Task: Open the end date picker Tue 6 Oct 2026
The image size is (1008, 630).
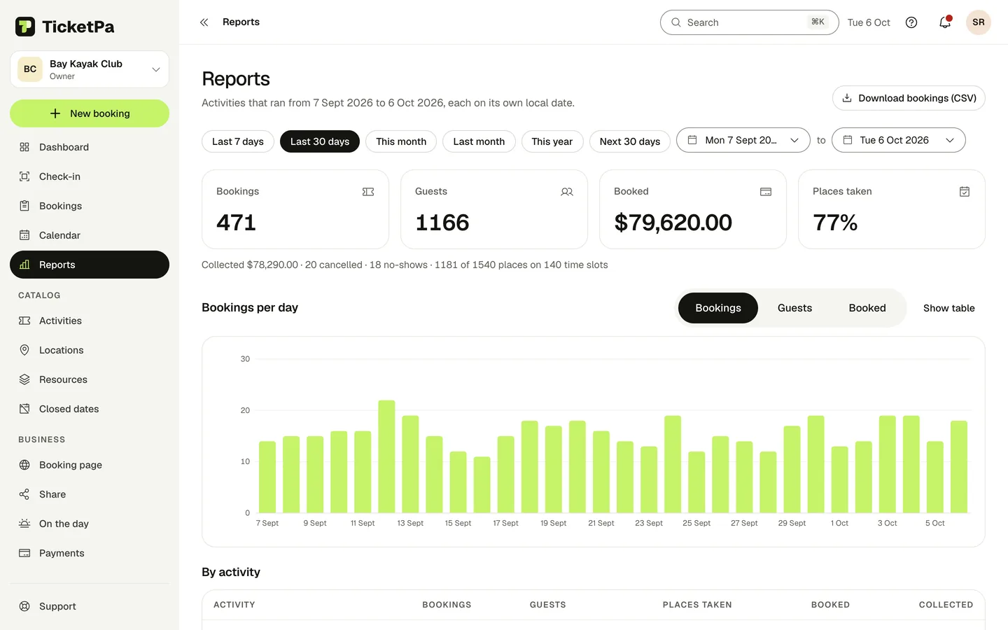Action: pos(899,140)
